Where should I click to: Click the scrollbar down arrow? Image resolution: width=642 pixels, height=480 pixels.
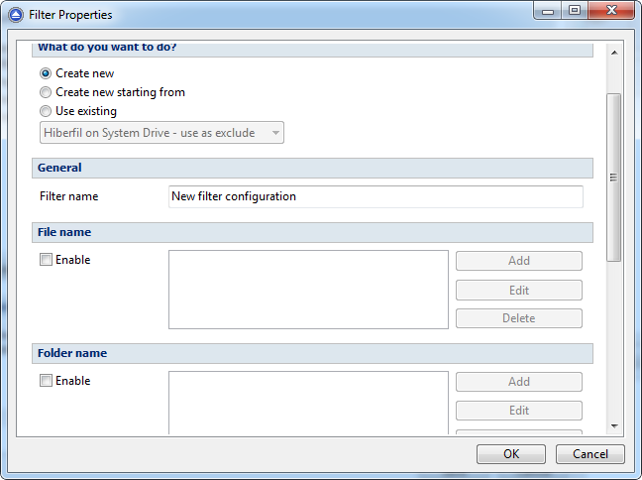pos(614,425)
